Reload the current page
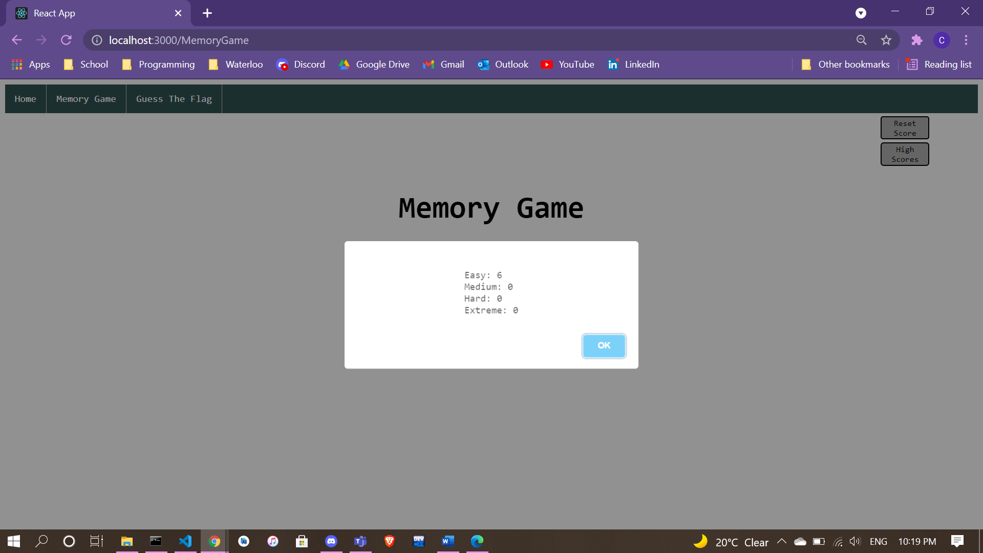This screenshot has width=983, height=553. (x=66, y=40)
